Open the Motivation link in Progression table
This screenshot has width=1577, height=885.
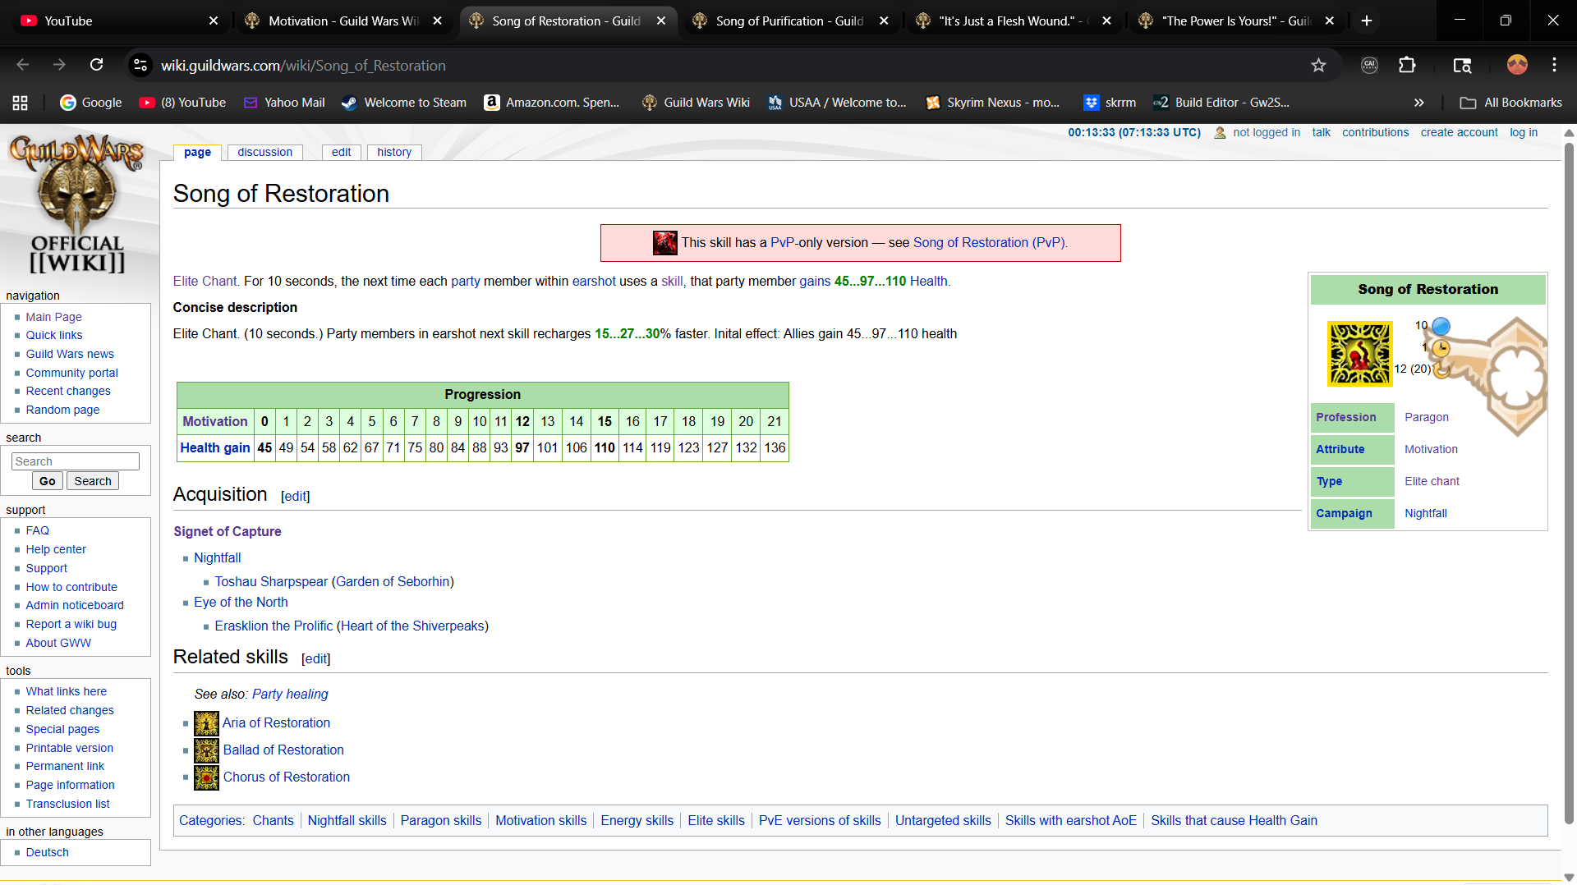(x=215, y=421)
